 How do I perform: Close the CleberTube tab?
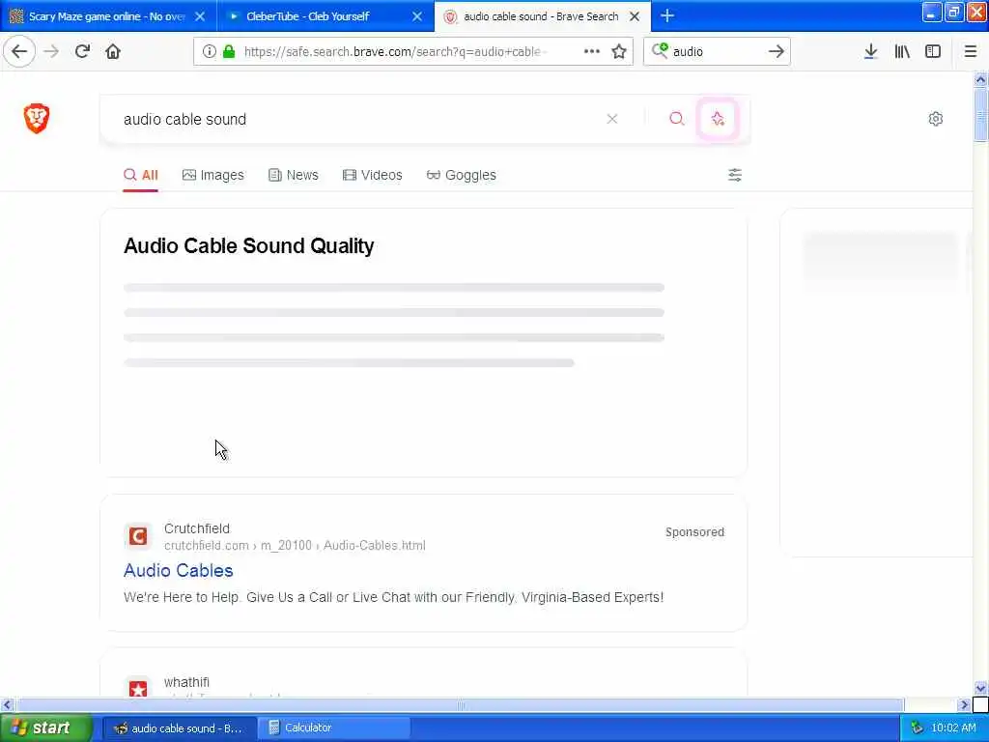[x=417, y=16]
